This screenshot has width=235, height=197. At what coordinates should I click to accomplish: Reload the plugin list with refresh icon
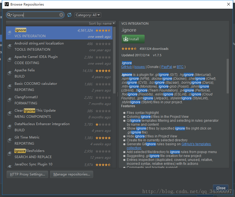pyautogui.click(x=69, y=15)
